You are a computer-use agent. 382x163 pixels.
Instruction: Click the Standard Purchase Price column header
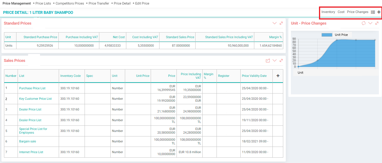(40, 37)
